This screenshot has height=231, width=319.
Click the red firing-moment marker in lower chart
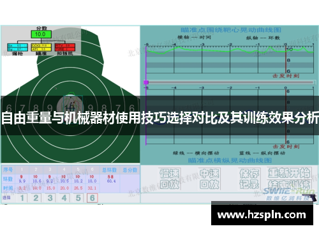[286, 117]
